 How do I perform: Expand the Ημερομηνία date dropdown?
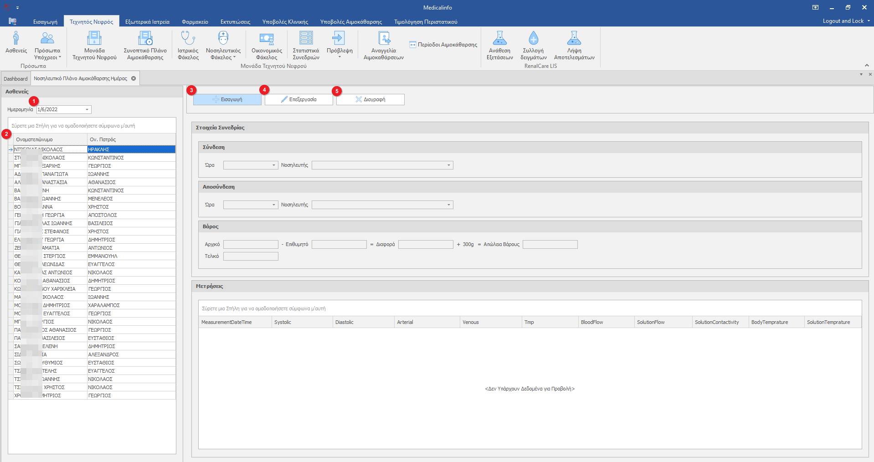pos(87,110)
